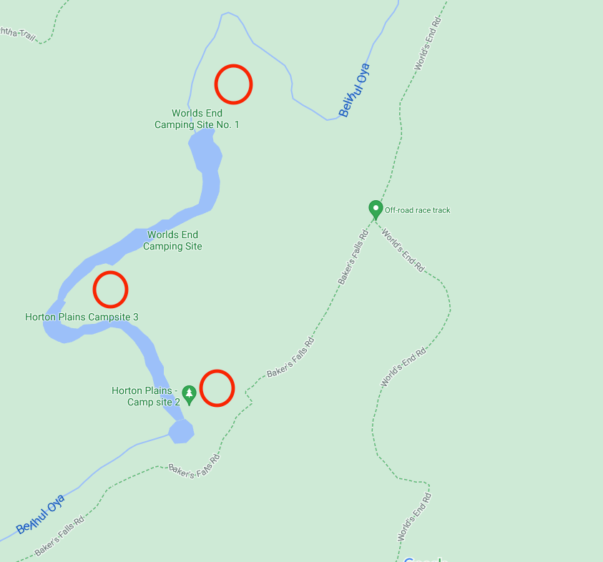Image resolution: width=603 pixels, height=562 pixels.
Task: Click the Belihul Oya label near the top stream
Action: pyautogui.click(x=354, y=90)
